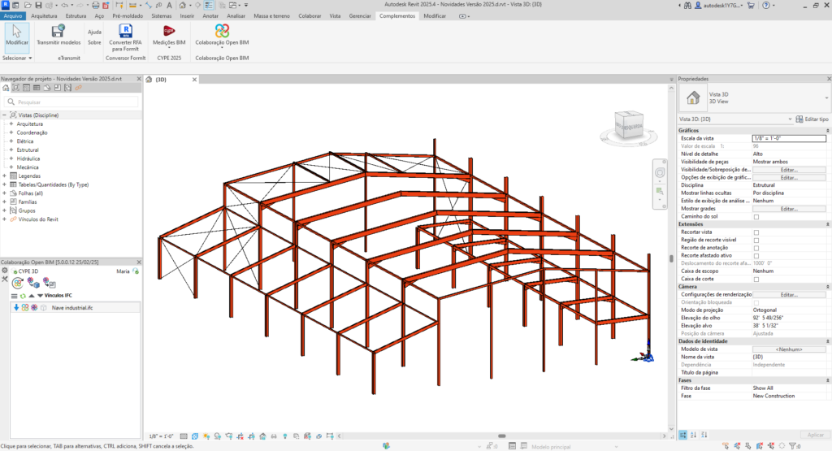Switch to the Arquitetura ribbon tab

[x=44, y=16]
